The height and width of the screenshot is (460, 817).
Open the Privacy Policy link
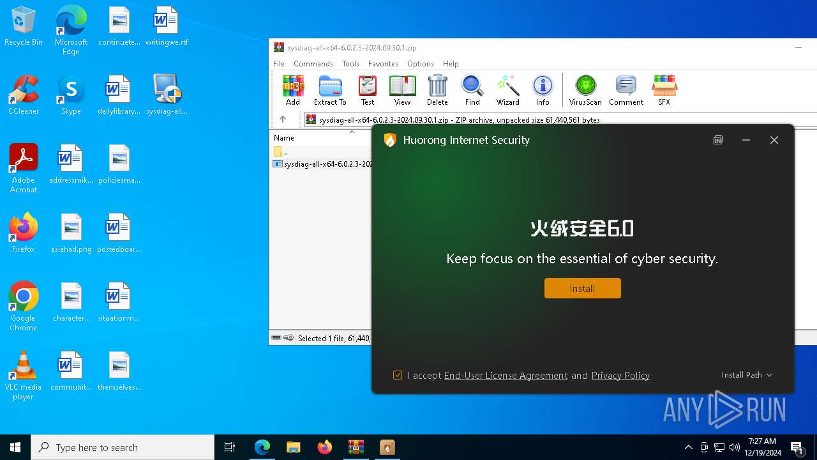pyautogui.click(x=620, y=376)
